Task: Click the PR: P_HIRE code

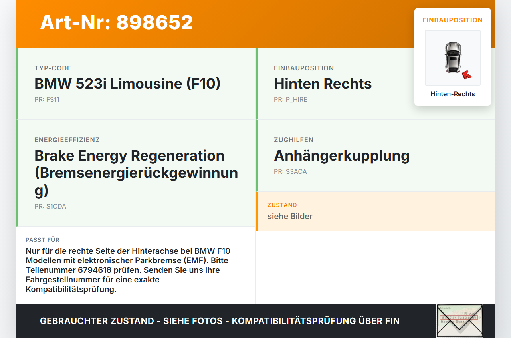Action: coord(291,99)
